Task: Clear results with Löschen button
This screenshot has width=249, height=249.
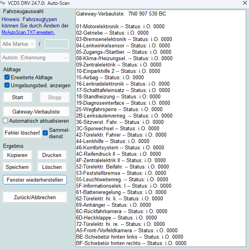Action: [x=52, y=167]
